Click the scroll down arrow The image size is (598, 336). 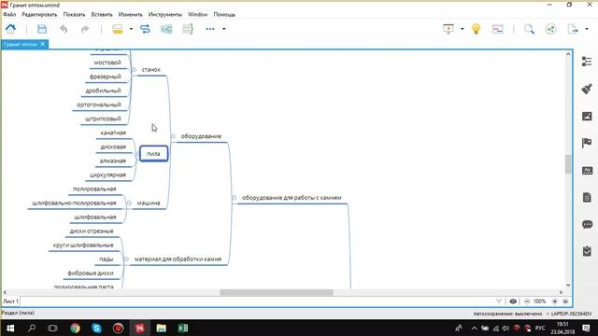568,285
